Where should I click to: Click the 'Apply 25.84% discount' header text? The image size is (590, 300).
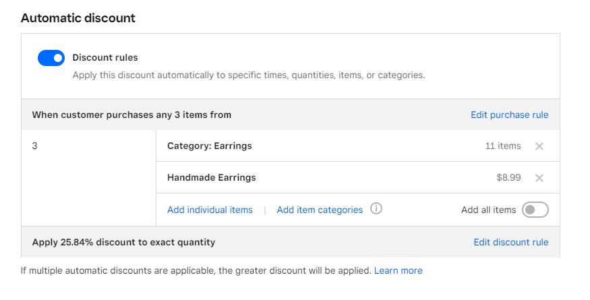123,242
